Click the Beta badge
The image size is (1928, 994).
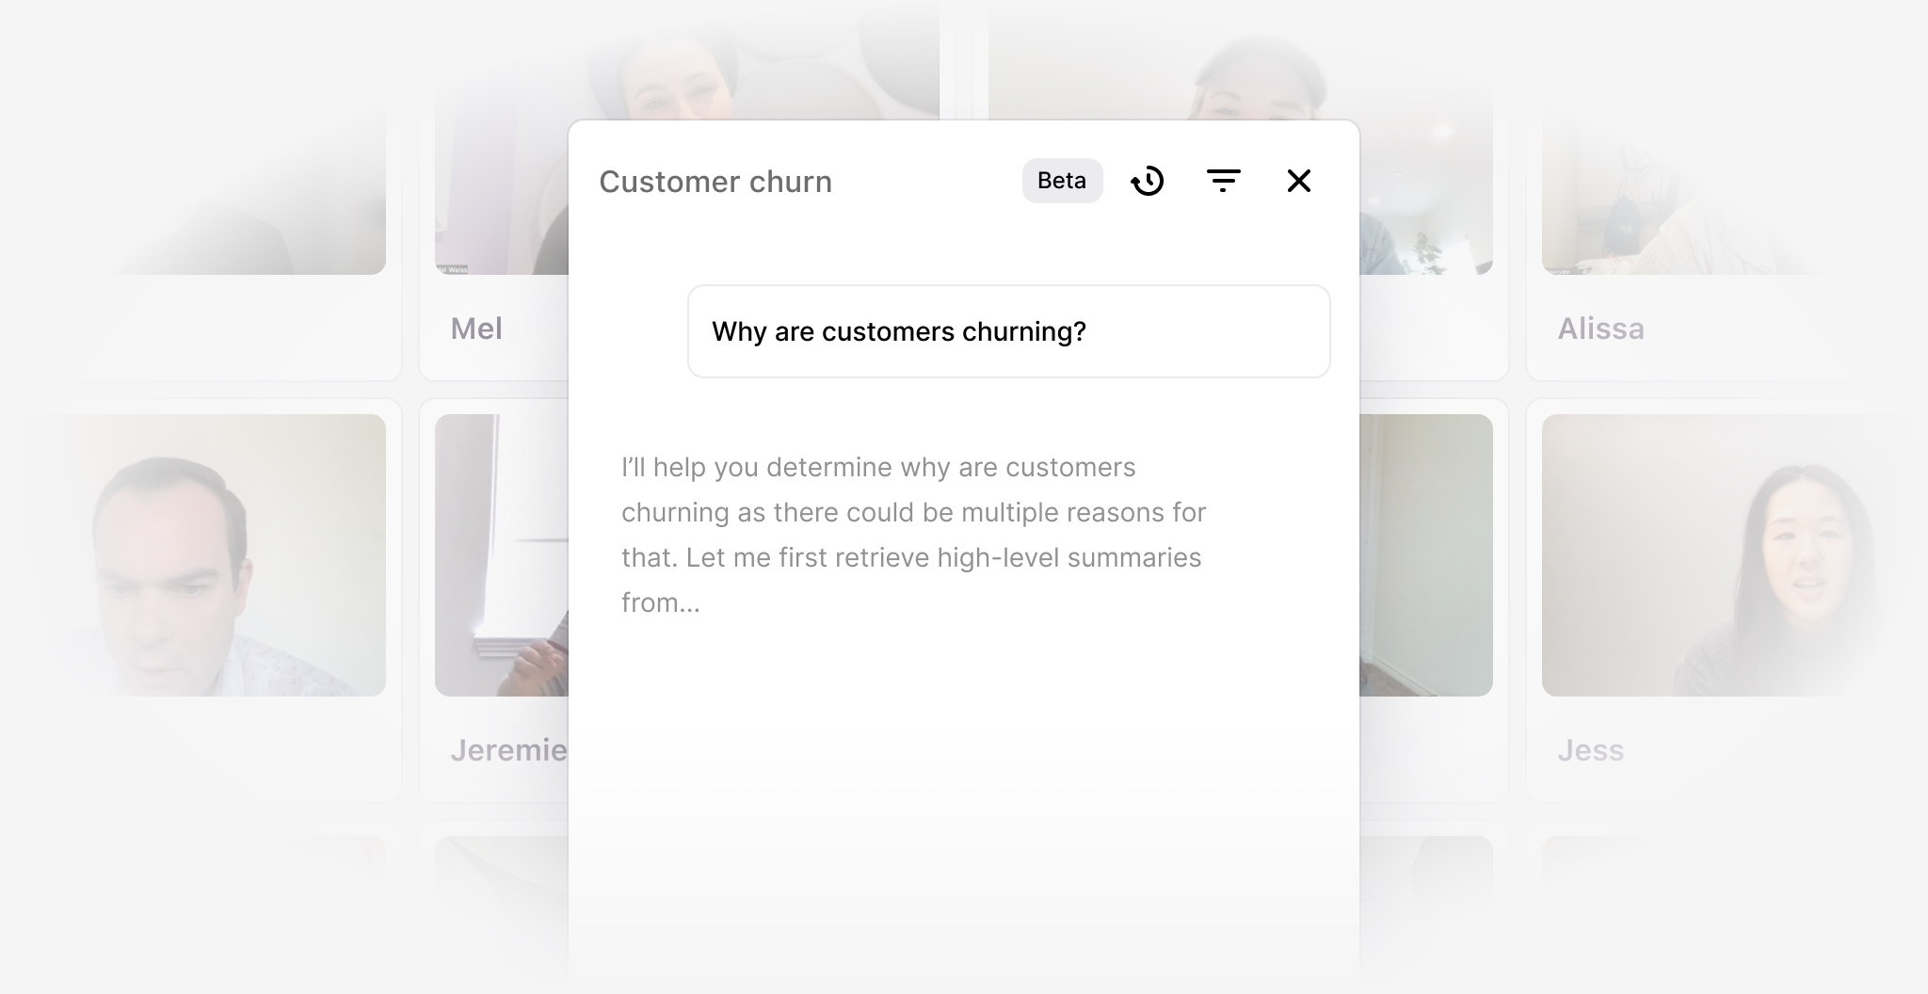click(1062, 181)
